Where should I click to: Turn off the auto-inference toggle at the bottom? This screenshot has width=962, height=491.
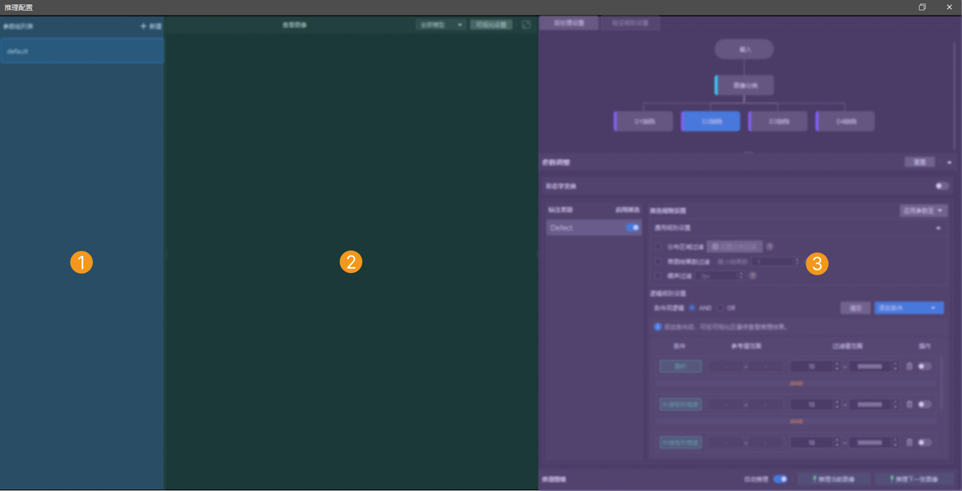coord(779,479)
